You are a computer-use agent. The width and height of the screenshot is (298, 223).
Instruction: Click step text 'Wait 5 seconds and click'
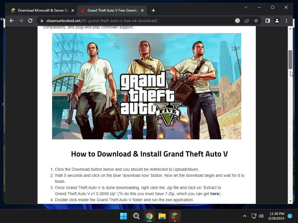click(x=150, y=179)
